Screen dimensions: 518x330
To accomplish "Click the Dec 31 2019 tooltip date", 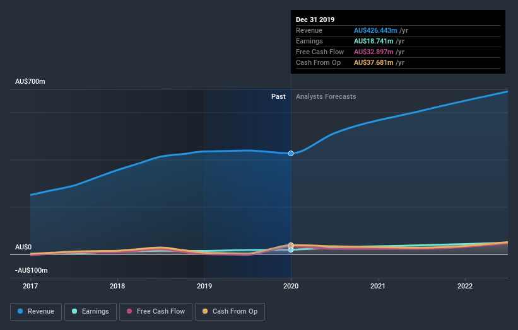I will pos(315,20).
